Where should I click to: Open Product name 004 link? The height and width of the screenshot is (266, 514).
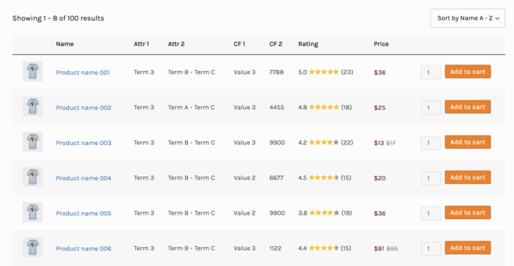click(84, 178)
